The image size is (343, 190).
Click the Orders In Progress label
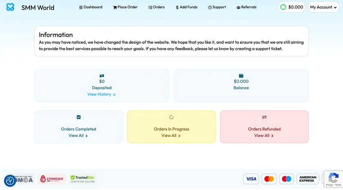pos(171,129)
